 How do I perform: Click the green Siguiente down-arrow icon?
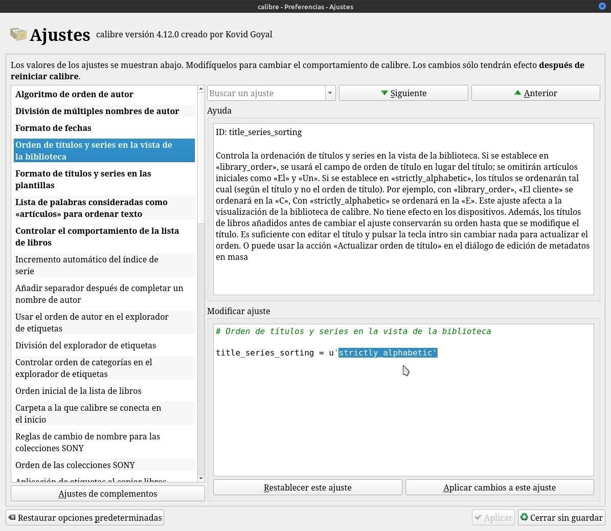tap(384, 93)
